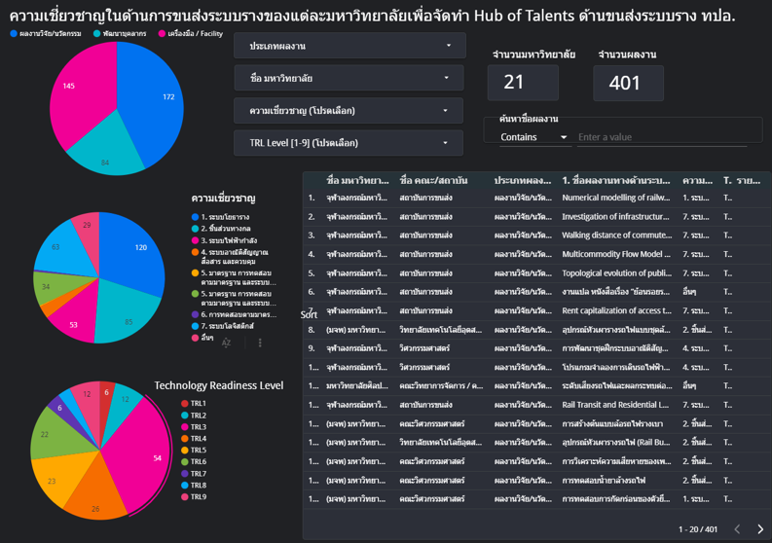This screenshot has width=772, height=543.
Task: Click the TRL3 legend color dot
Action: 185,427
